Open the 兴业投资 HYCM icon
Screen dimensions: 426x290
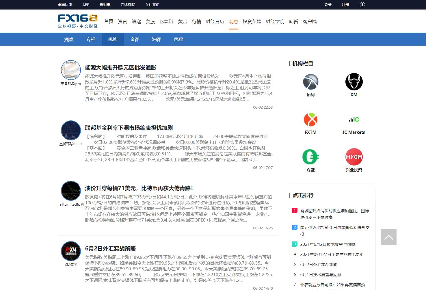point(354,157)
